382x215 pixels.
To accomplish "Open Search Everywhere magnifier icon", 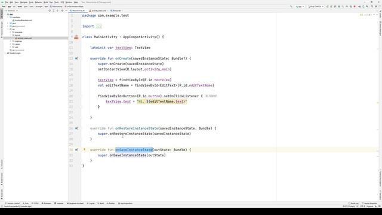I will click(x=372, y=7).
